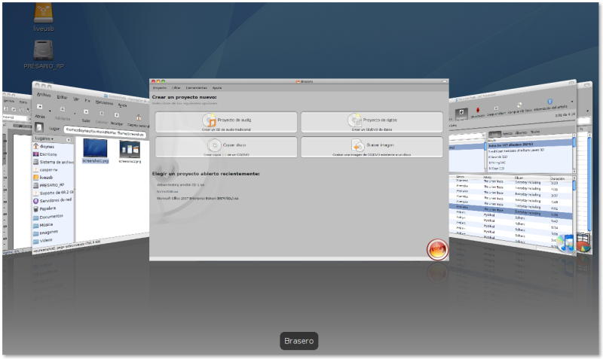Close the Lugares sidebar panel

tap(69, 140)
